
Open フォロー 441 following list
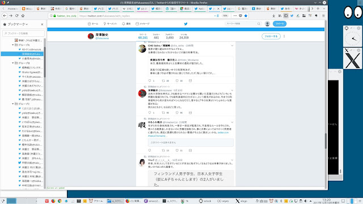point(157,36)
